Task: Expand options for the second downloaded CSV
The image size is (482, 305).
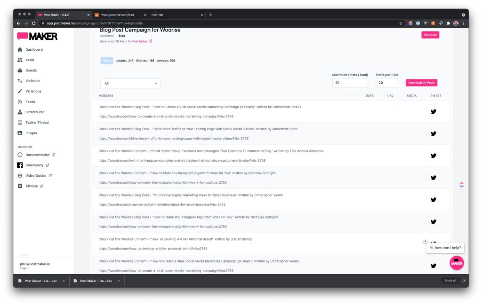Action: (x=119, y=281)
